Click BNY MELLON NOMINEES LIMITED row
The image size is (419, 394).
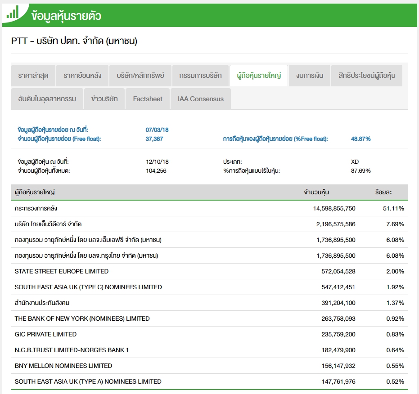point(63,366)
